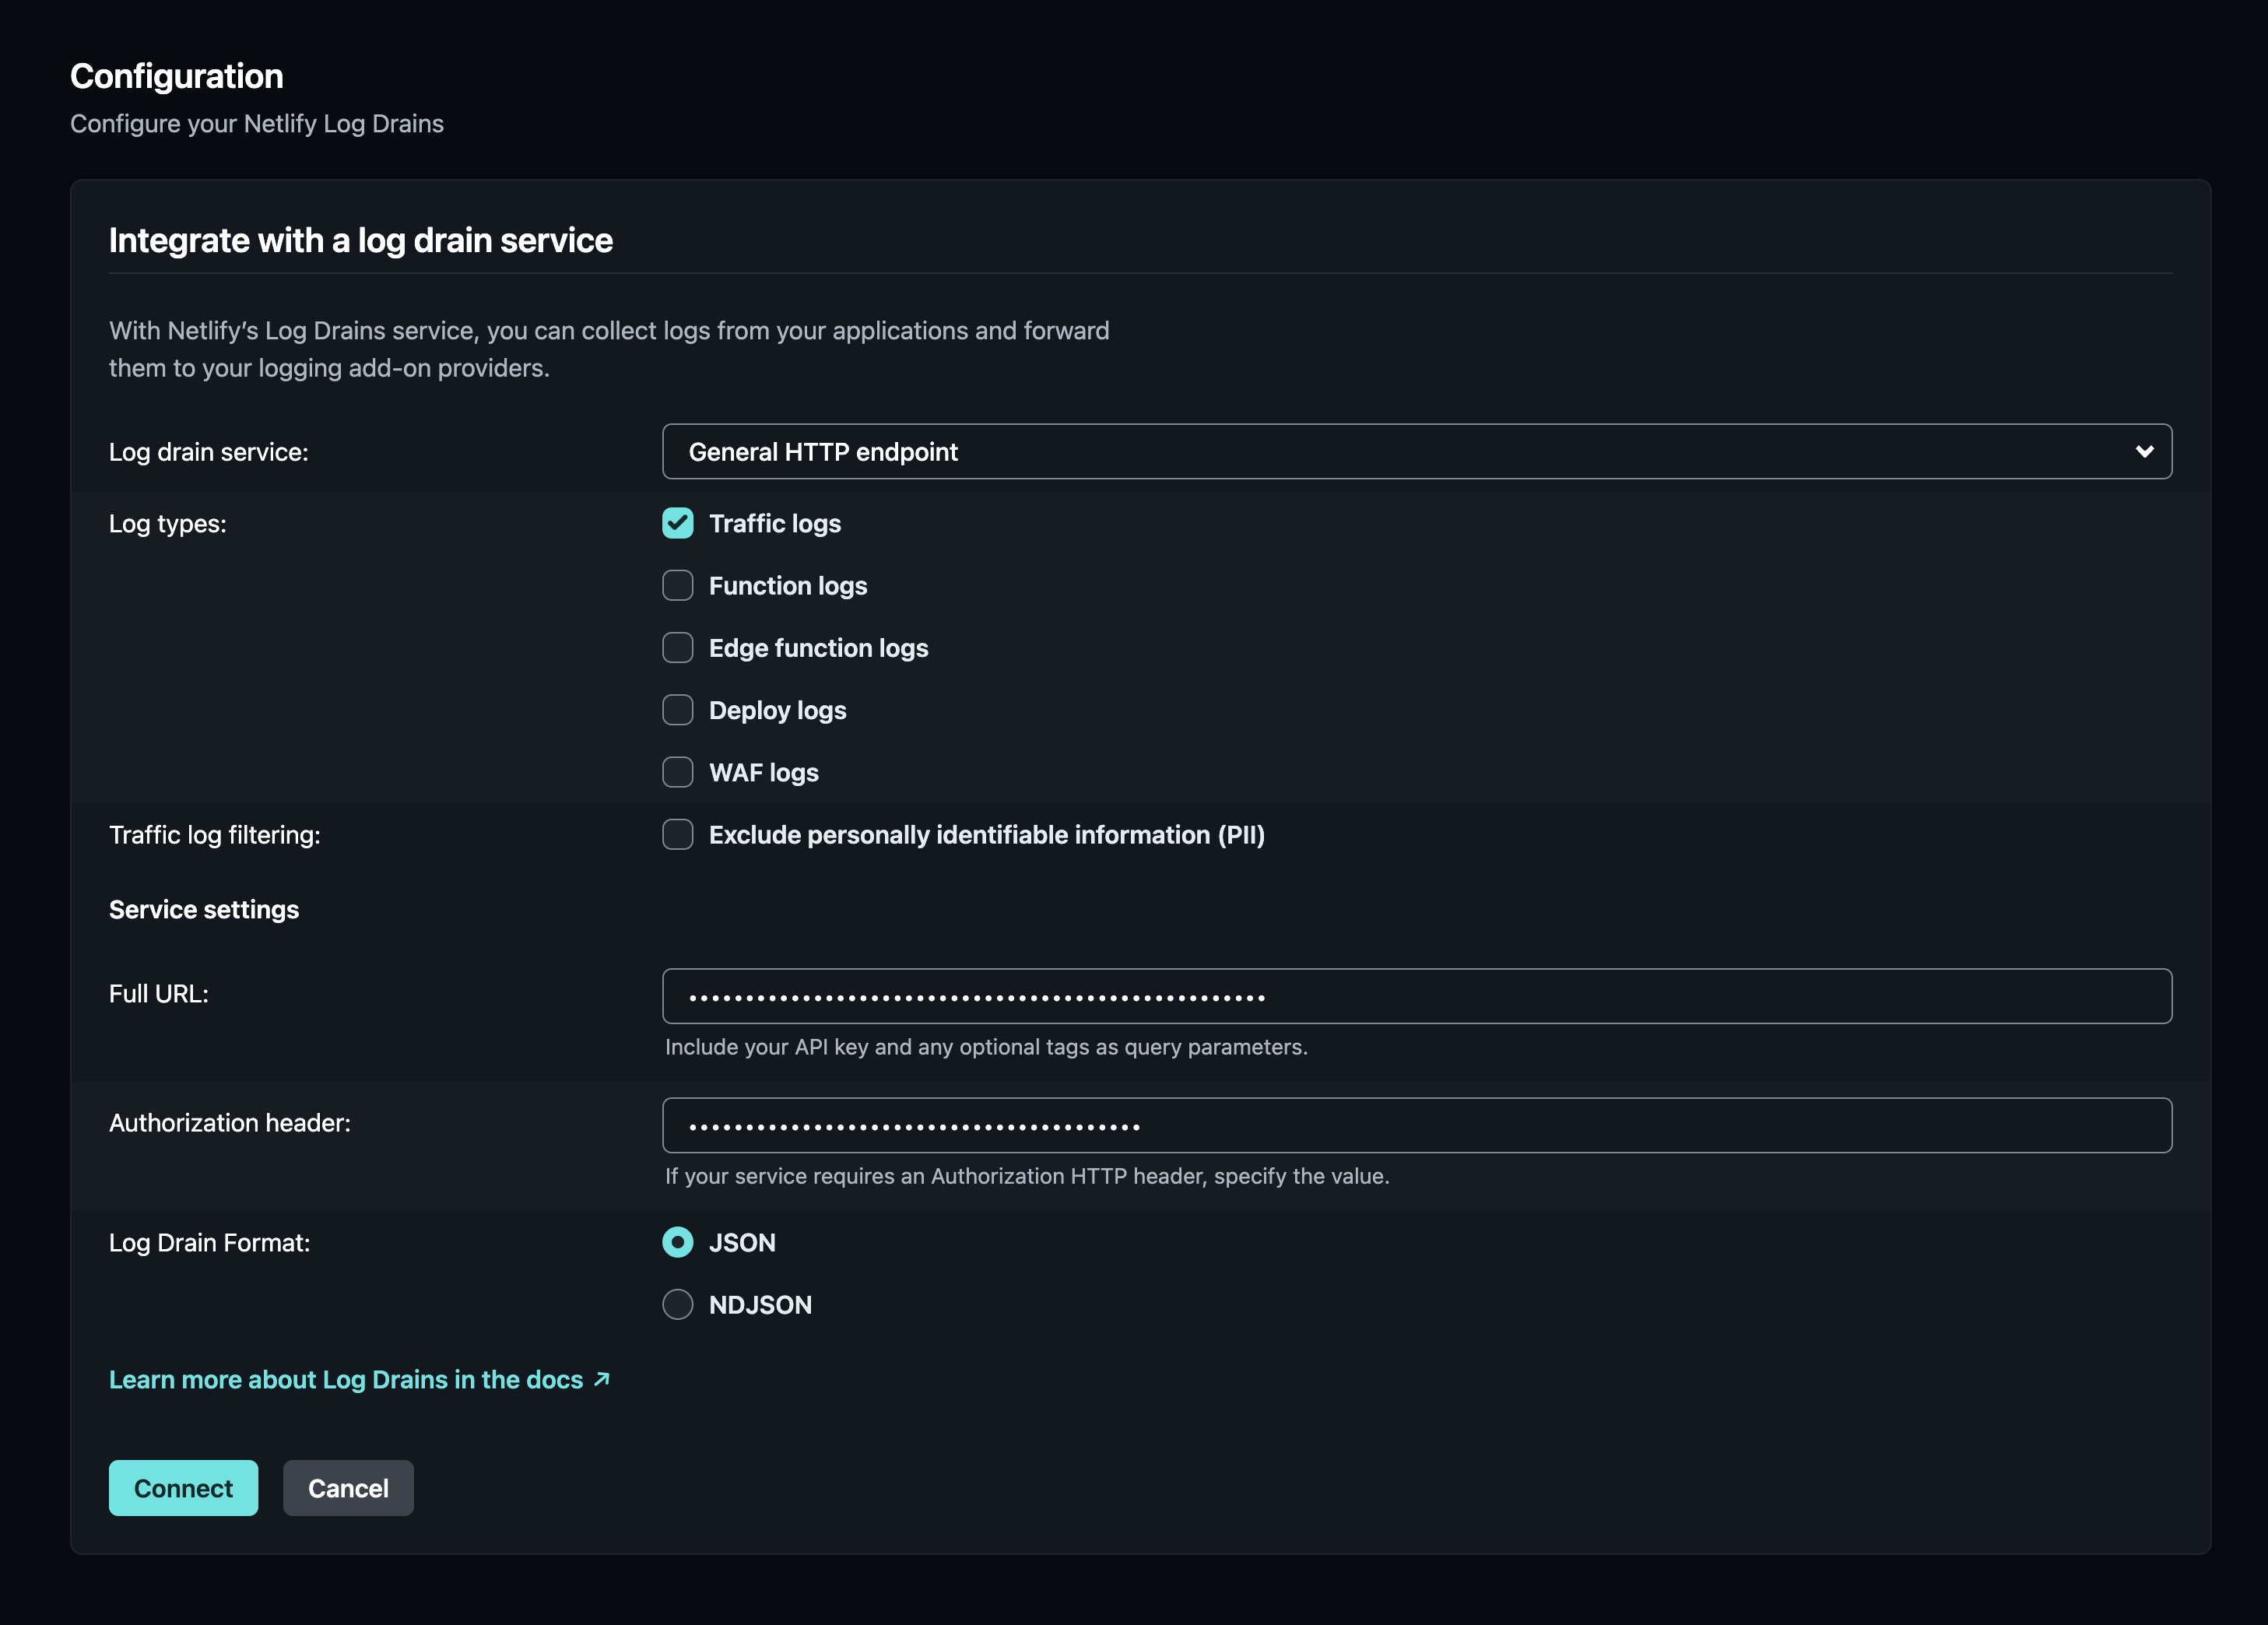Click the external link arrow icon beside docs link

pyautogui.click(x=601, y=1379)
